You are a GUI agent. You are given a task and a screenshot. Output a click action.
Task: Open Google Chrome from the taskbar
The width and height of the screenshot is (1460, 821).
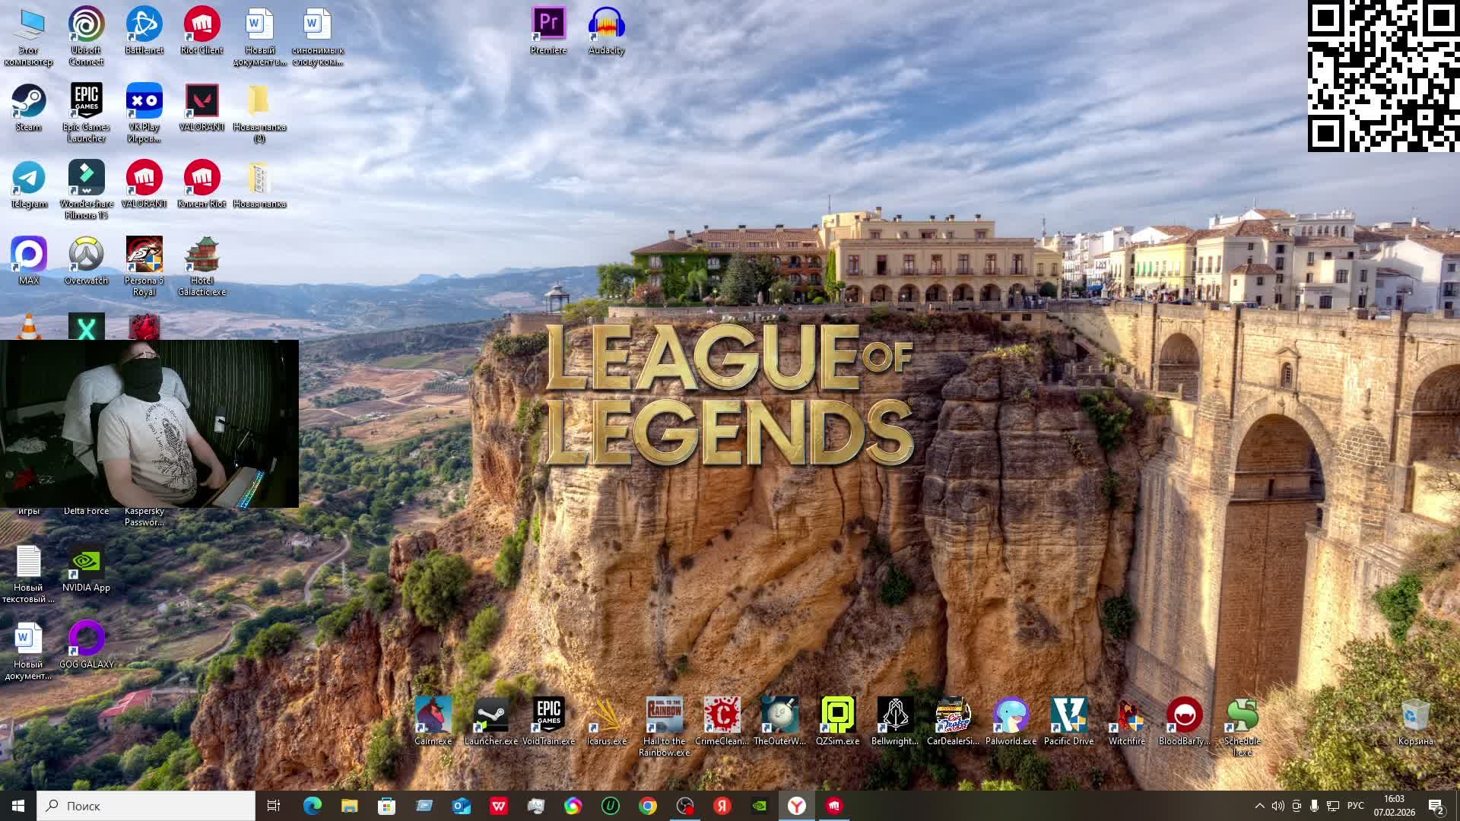pyautogui.click(x=648, y=806)
